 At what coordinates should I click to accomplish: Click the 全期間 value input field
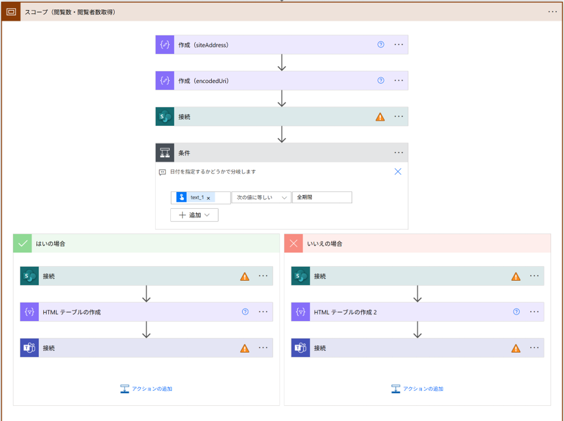click(x=322, y=198)
